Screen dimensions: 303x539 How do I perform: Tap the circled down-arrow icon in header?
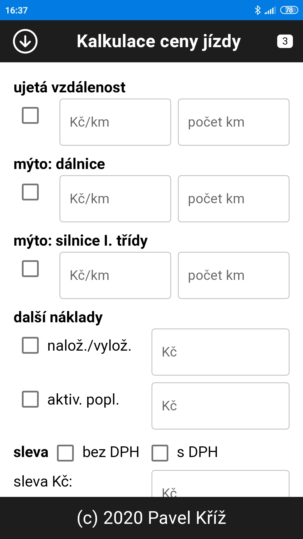tap(25, 41)
